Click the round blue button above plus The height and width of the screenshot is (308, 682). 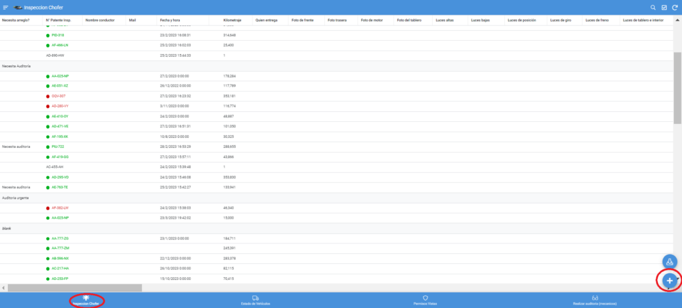click(670, 261)
